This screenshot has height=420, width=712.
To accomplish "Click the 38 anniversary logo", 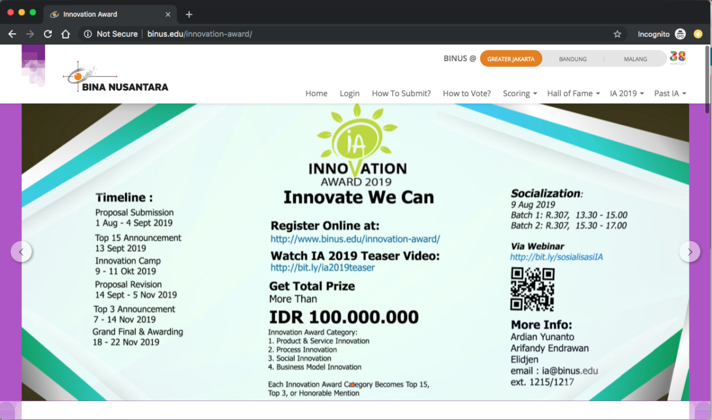I will pyautogui.click(x=678, y=58).
